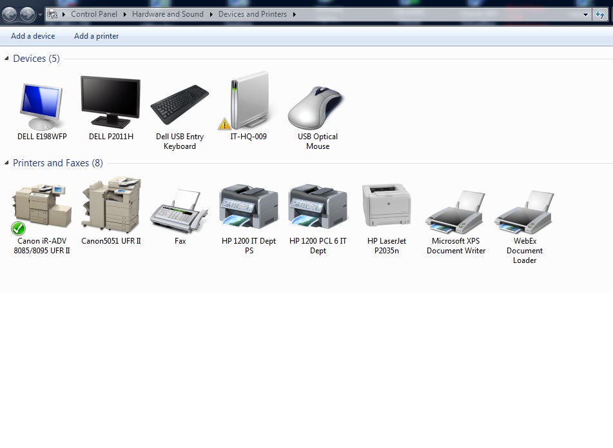Go forward with the Forward arrow button
Viewport: 613px width, 448px height.
tap(27, 15)
